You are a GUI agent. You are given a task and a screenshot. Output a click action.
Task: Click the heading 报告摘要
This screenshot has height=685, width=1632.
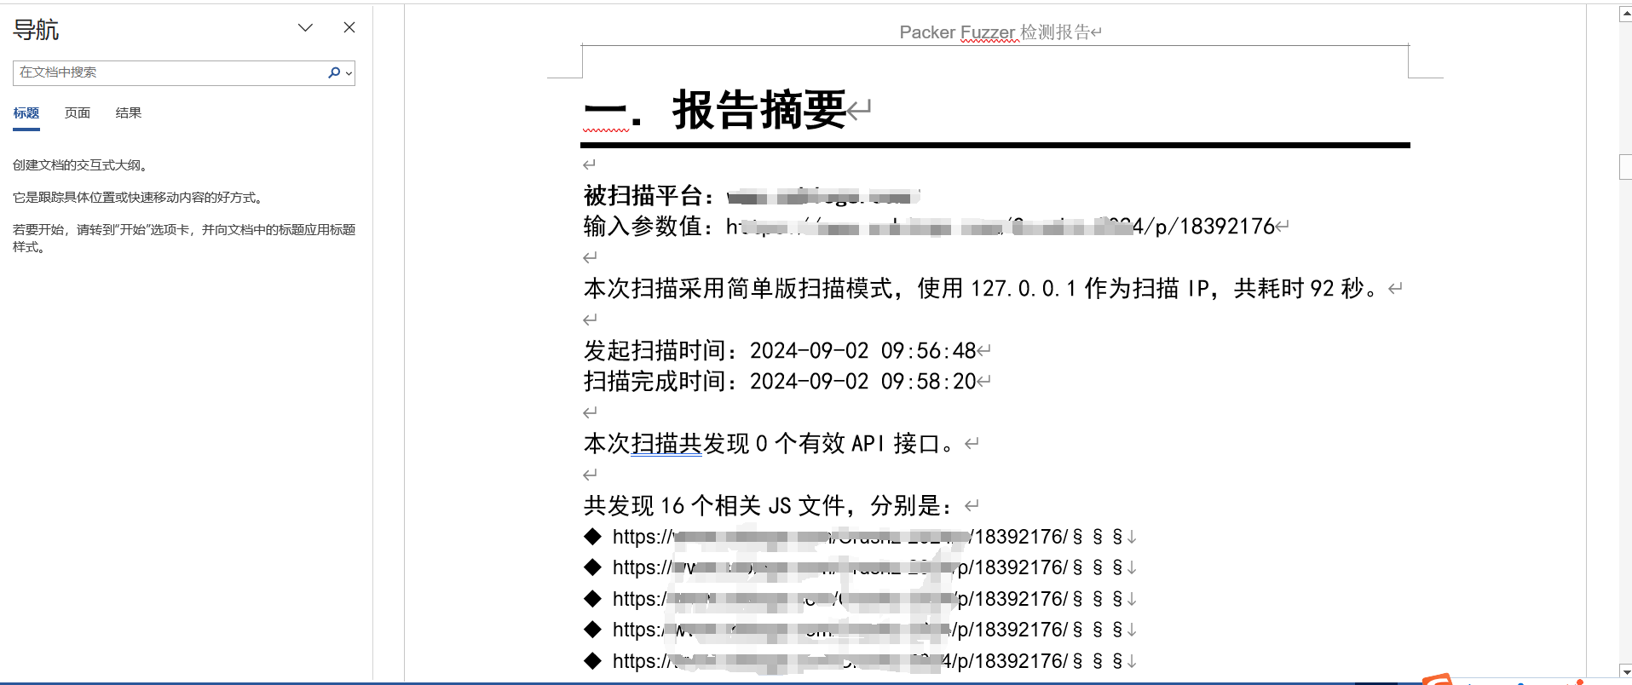click(758, 110)
